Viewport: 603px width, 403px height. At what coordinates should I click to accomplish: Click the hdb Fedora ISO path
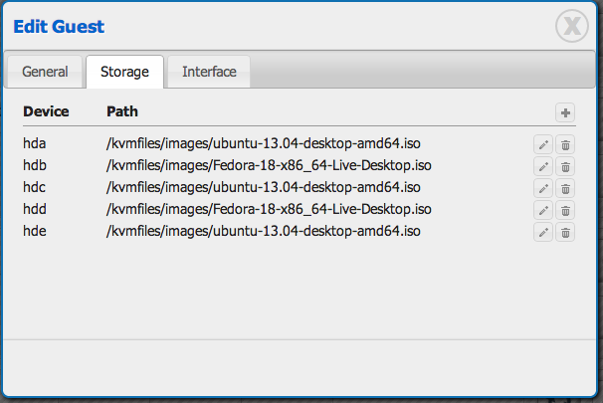[269, 165]
